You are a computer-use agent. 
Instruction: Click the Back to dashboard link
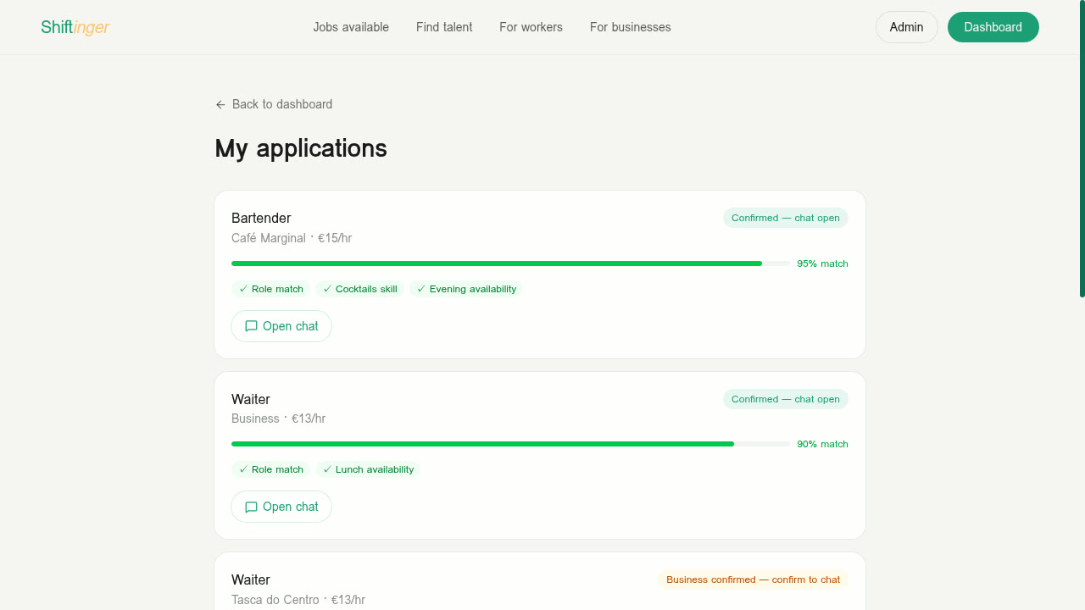pos(274,104)
